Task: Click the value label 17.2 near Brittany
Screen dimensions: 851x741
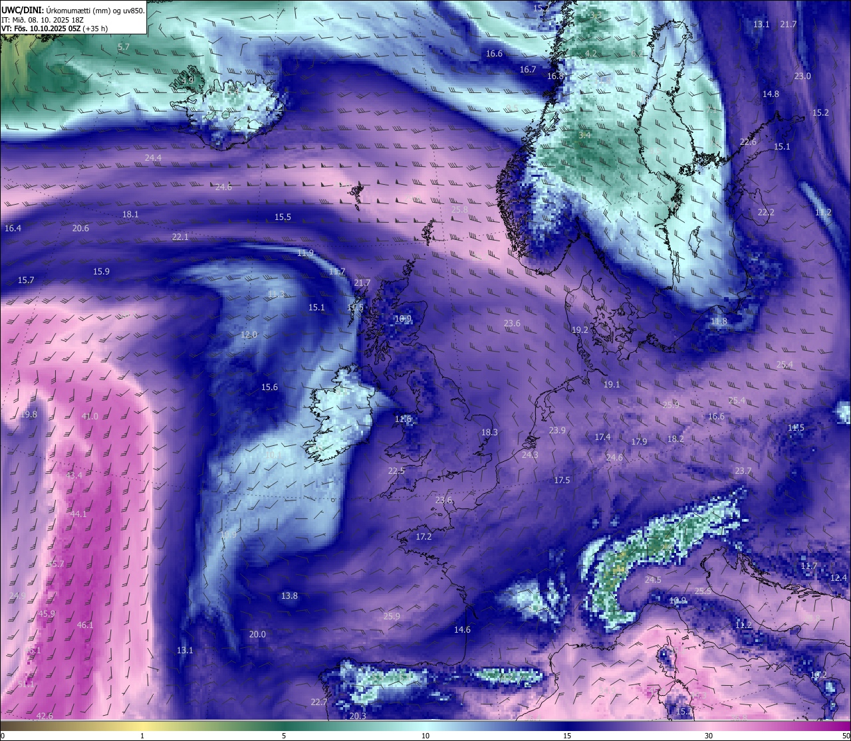Action: click(x=424, y=536)
